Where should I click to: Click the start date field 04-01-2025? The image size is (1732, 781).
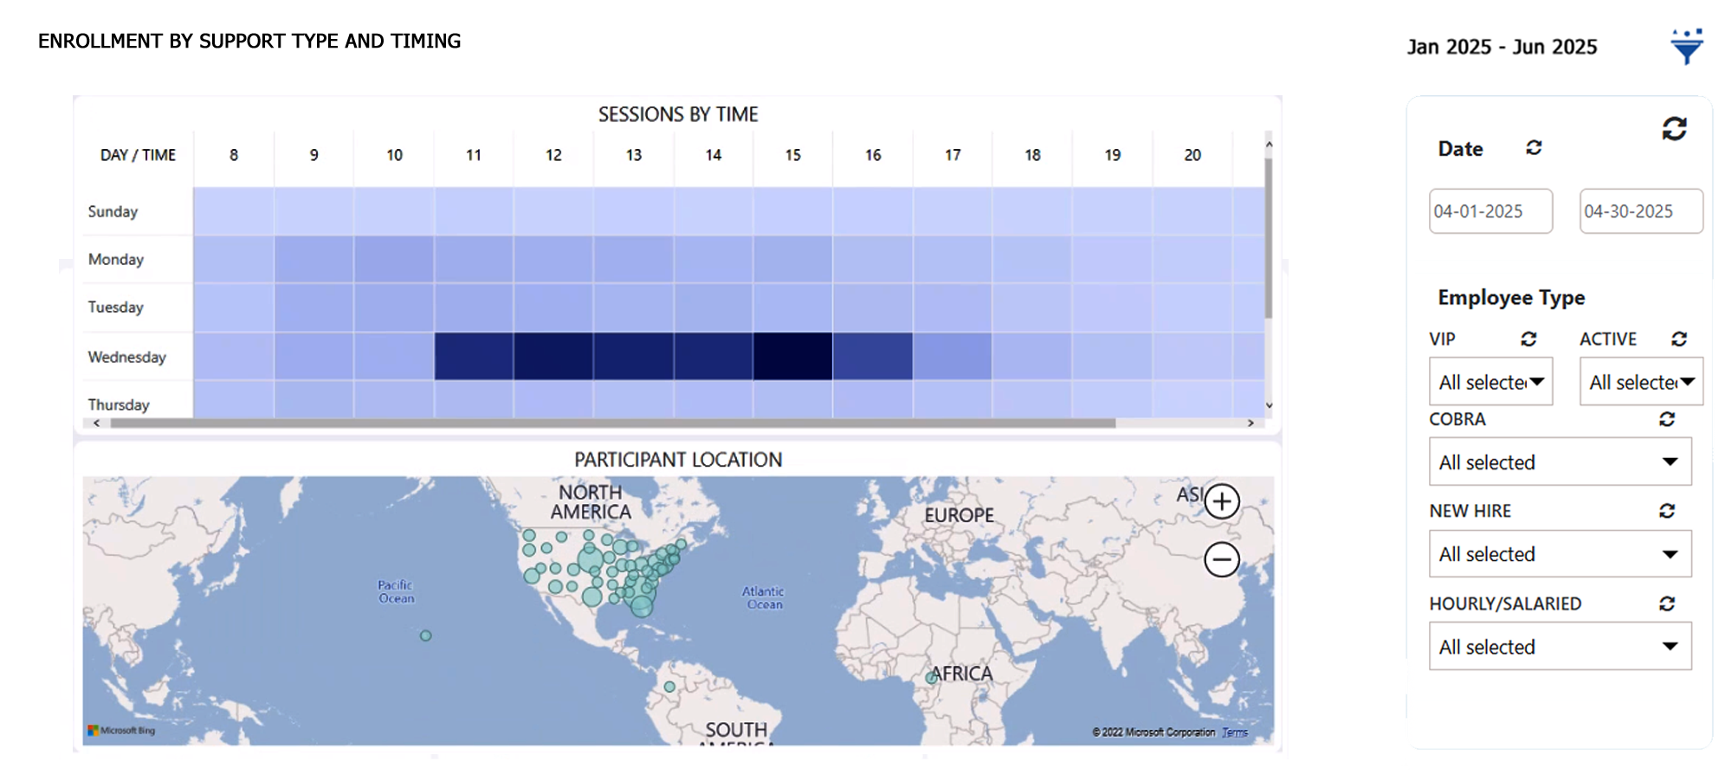(1490, 211)
